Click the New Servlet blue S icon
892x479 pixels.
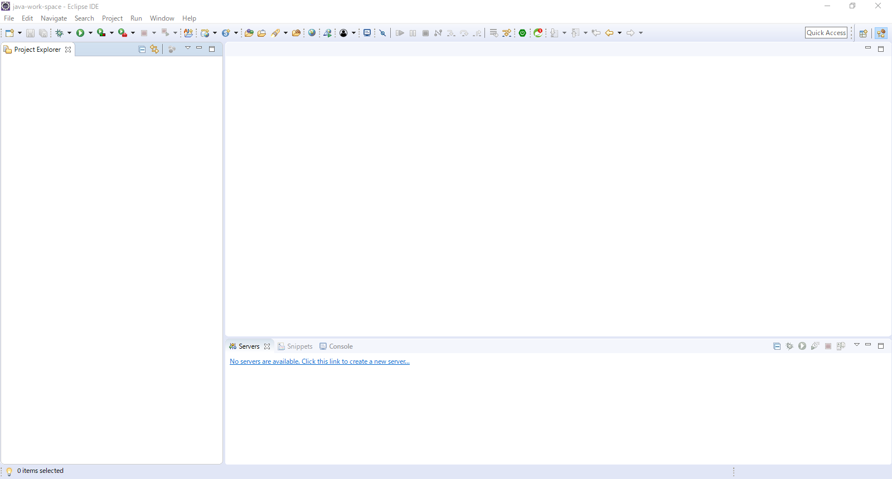pyautogui.click(x=226, y=33)
